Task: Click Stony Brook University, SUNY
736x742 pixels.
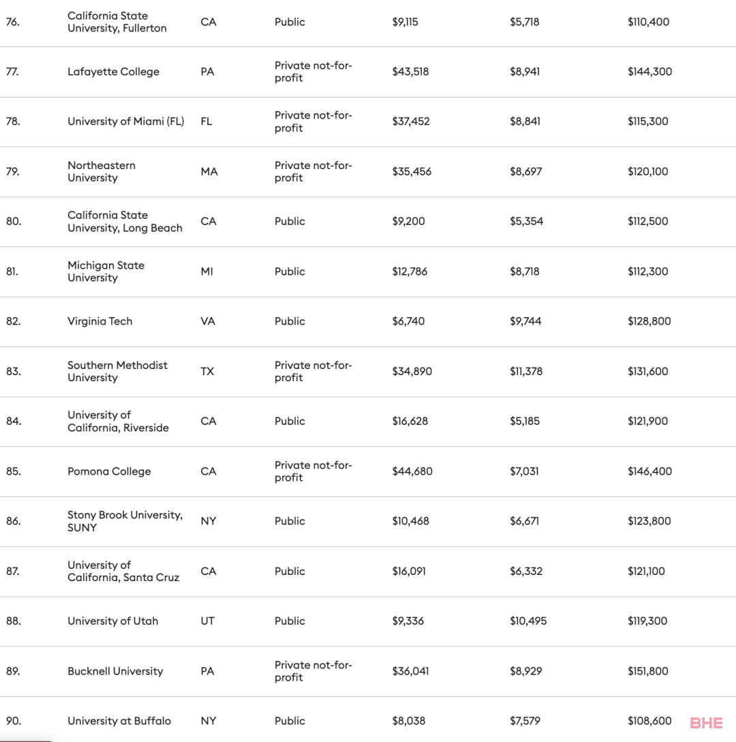Action: tap(125, 521)
